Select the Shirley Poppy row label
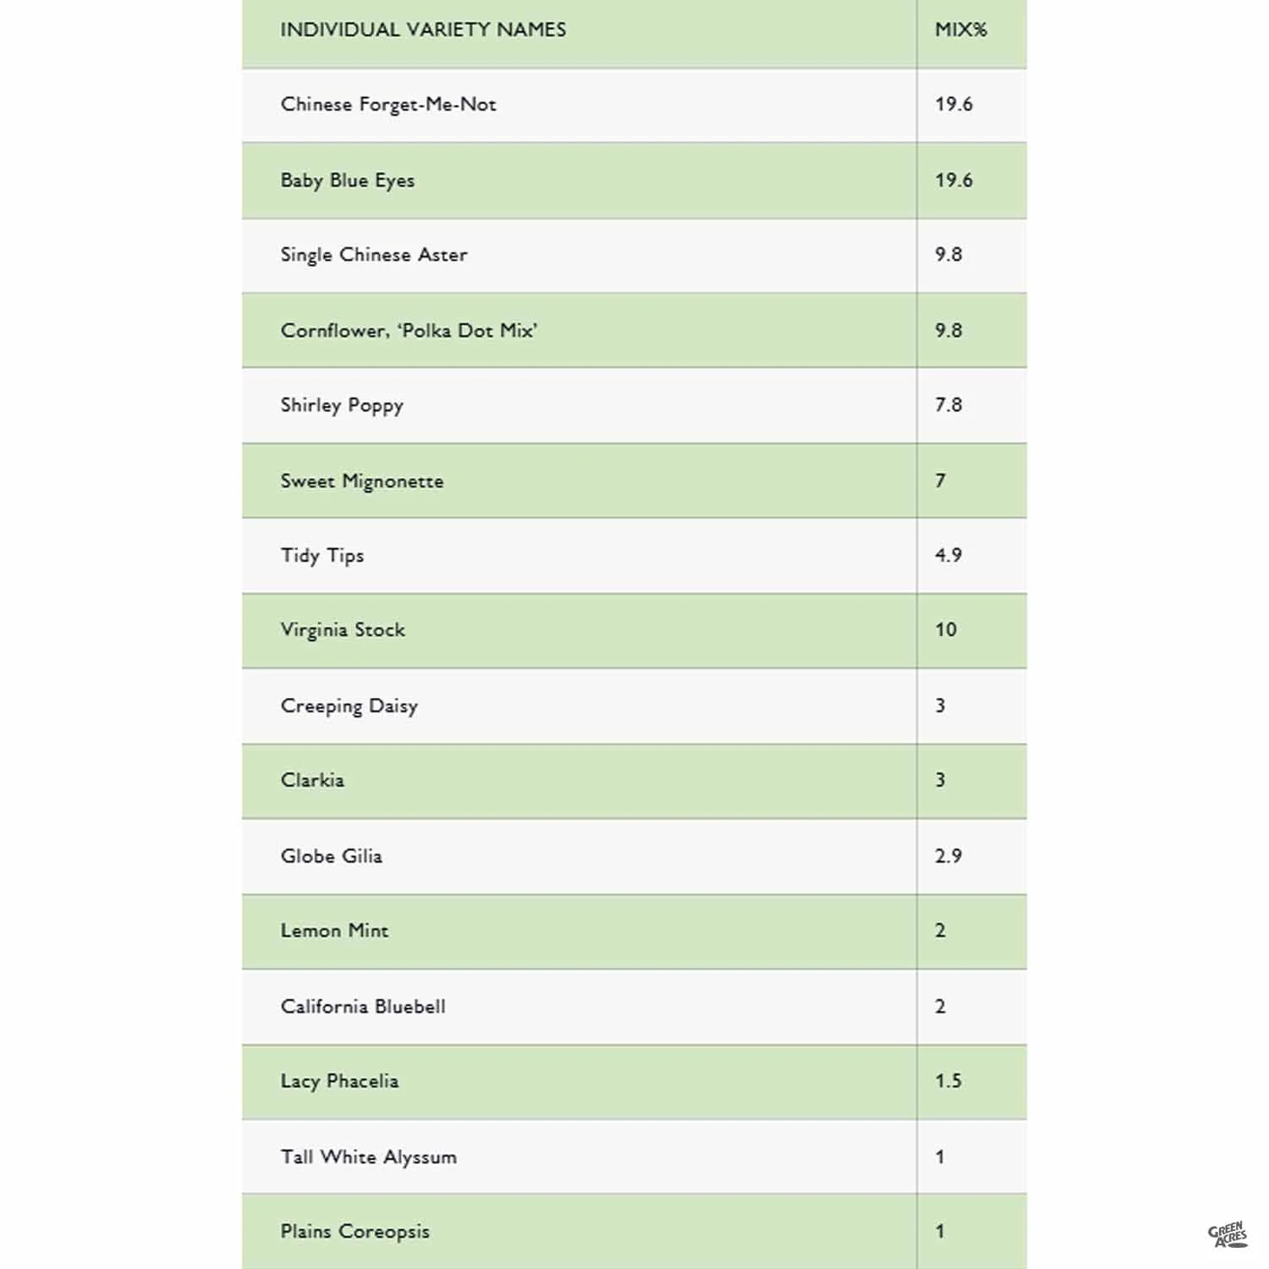The height and width of the screenshot is (1269, 1269). [342, 405]
